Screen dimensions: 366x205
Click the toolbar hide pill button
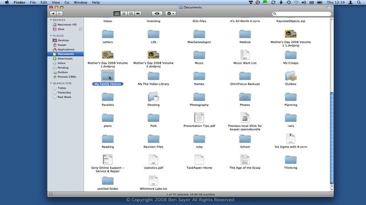pos(329,7)
